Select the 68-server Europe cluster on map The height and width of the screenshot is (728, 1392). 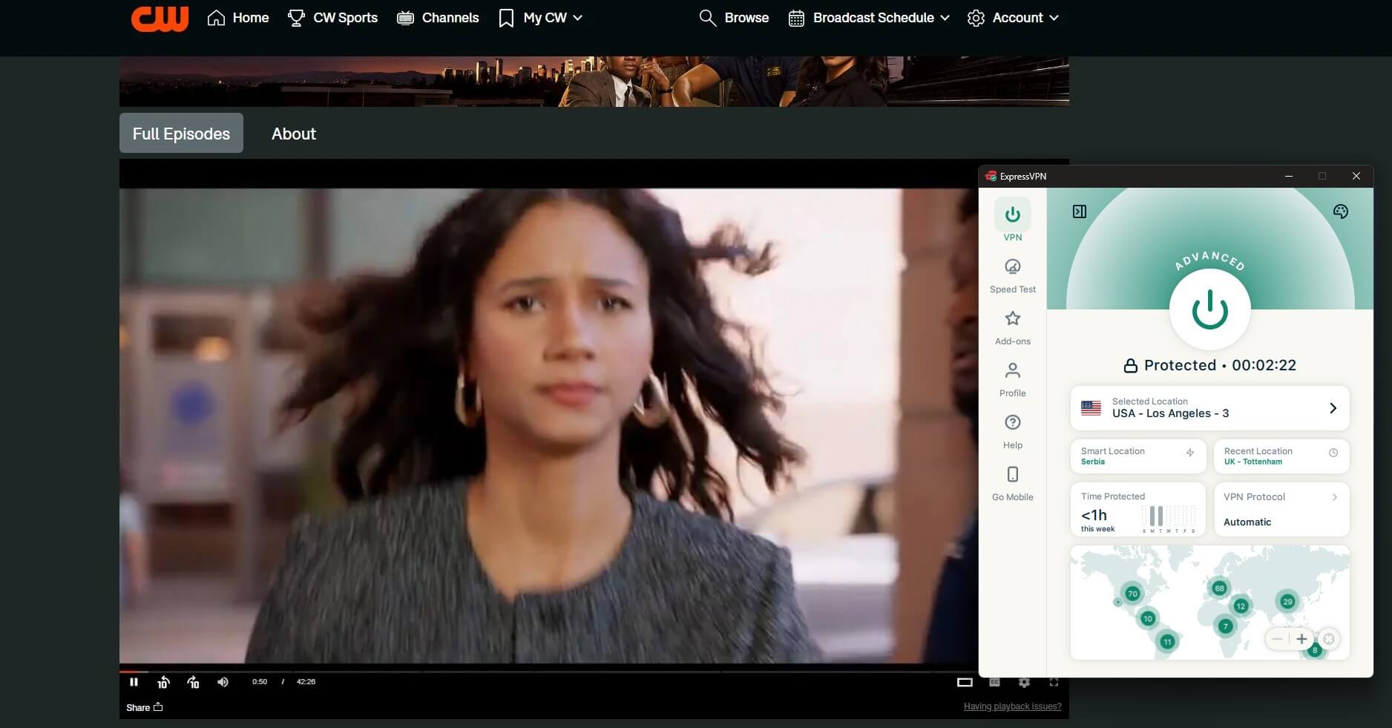click(x=1219, y=588)
